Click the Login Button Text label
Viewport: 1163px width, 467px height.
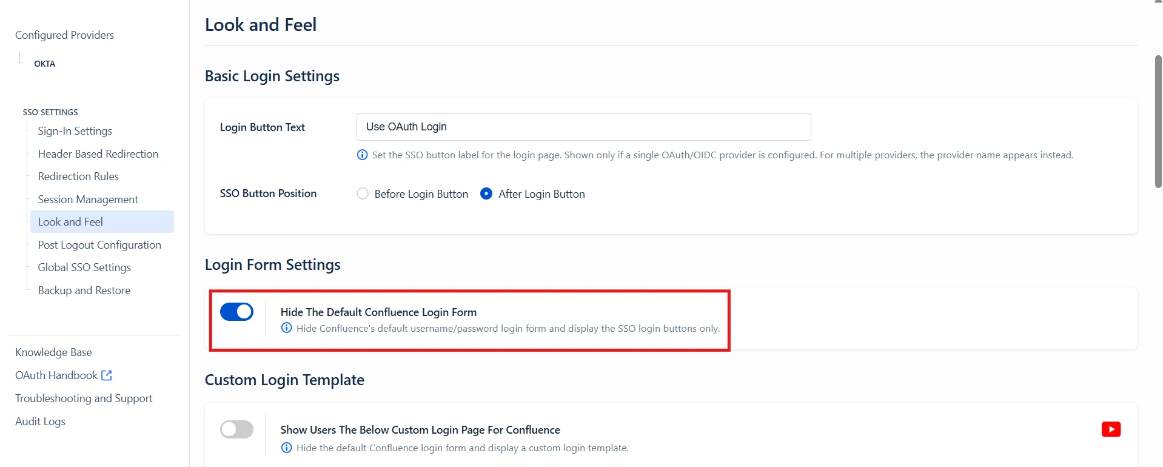pyautogui.click(x=262, y=127)
